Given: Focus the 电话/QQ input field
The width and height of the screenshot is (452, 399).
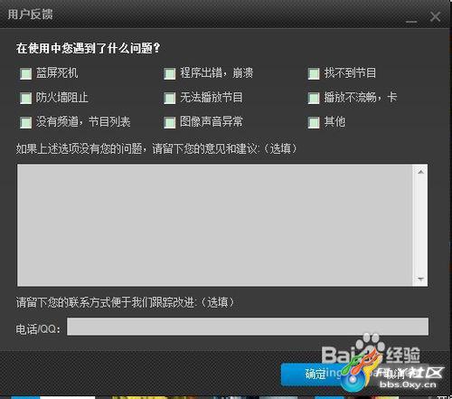Looking at the screenshot, I should (x=248, y=326).
